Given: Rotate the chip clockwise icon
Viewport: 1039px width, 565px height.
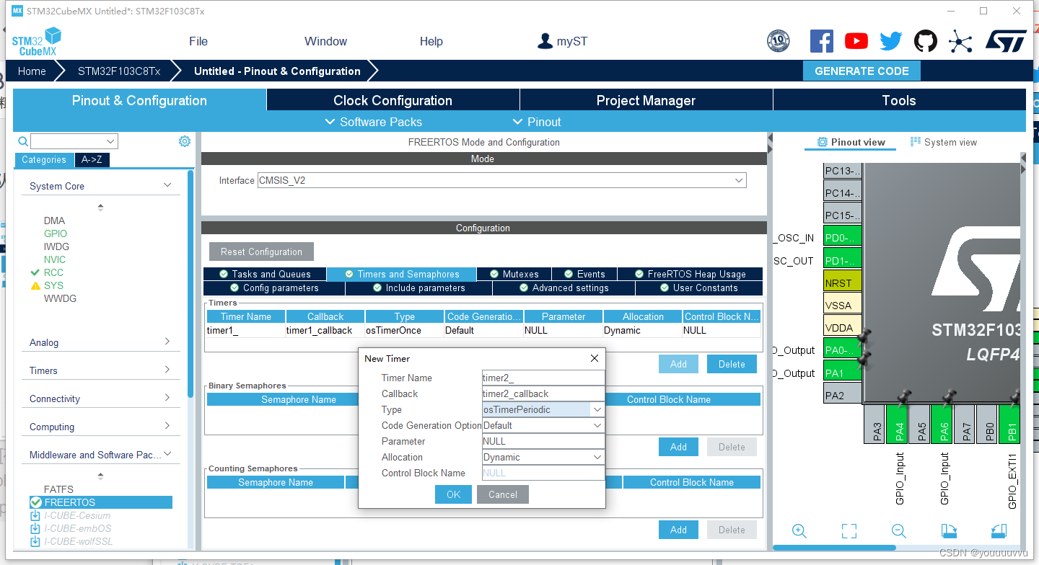Looking at the screenshot, I should tap(949, 531).
